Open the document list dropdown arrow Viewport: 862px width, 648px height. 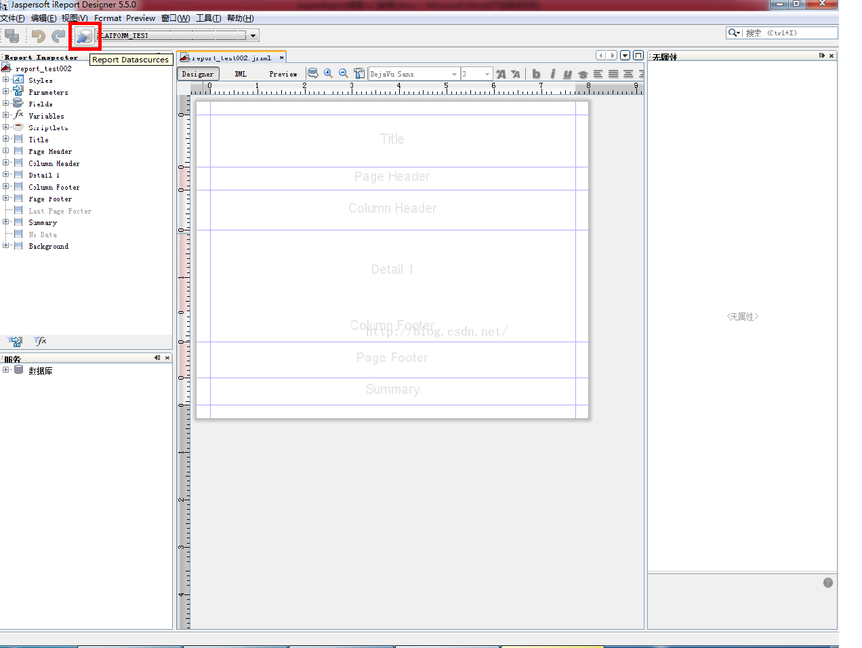pos(625,56)
